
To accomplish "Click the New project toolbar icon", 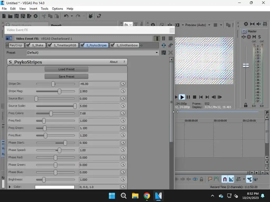I will click(x=4, y=16).
